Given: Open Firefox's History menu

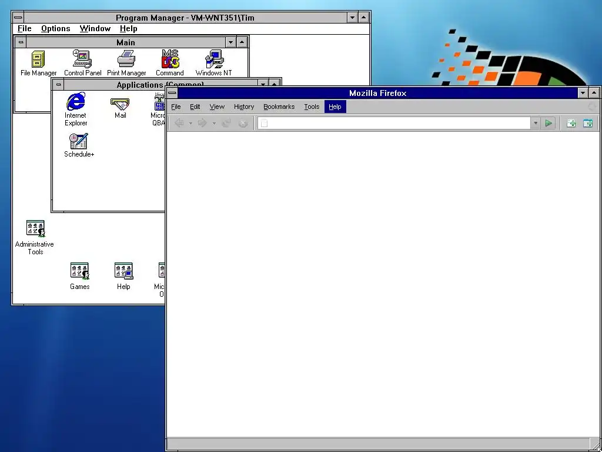Looking at the screenshot, I should coord(244,107).
